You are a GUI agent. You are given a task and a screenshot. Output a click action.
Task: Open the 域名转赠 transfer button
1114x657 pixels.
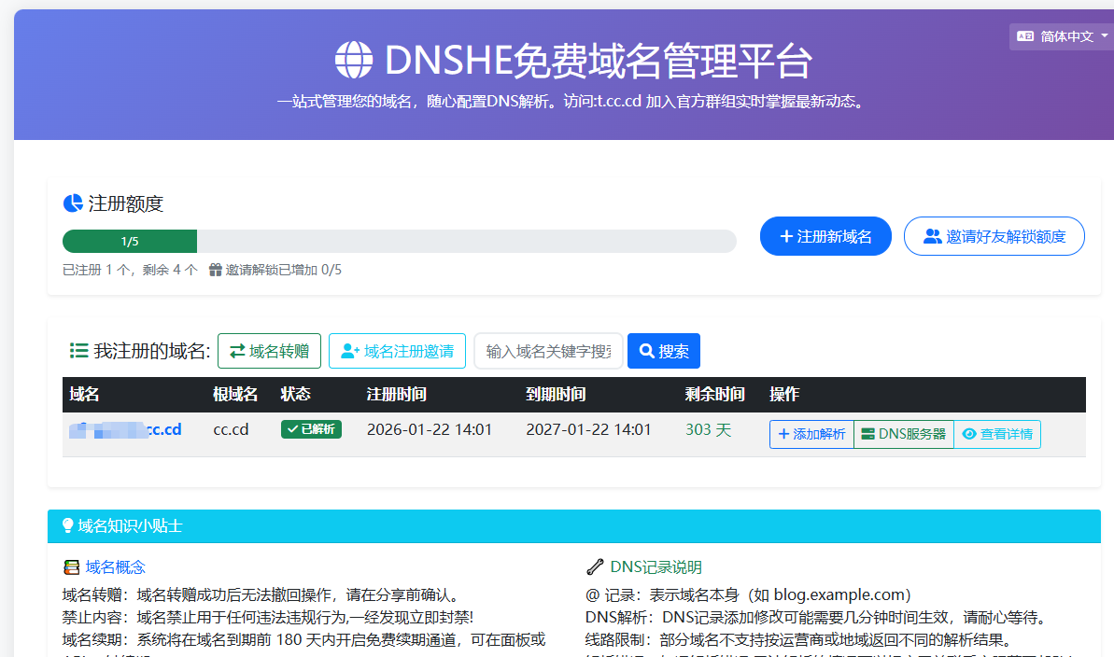[x=269, y=351]
